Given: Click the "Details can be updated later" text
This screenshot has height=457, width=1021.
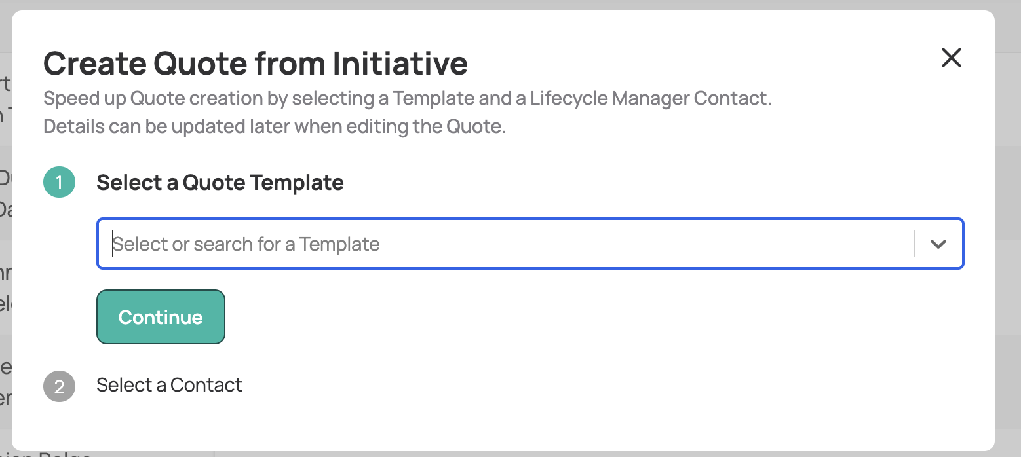Looking at the screenshot, I should click(274, 126).
